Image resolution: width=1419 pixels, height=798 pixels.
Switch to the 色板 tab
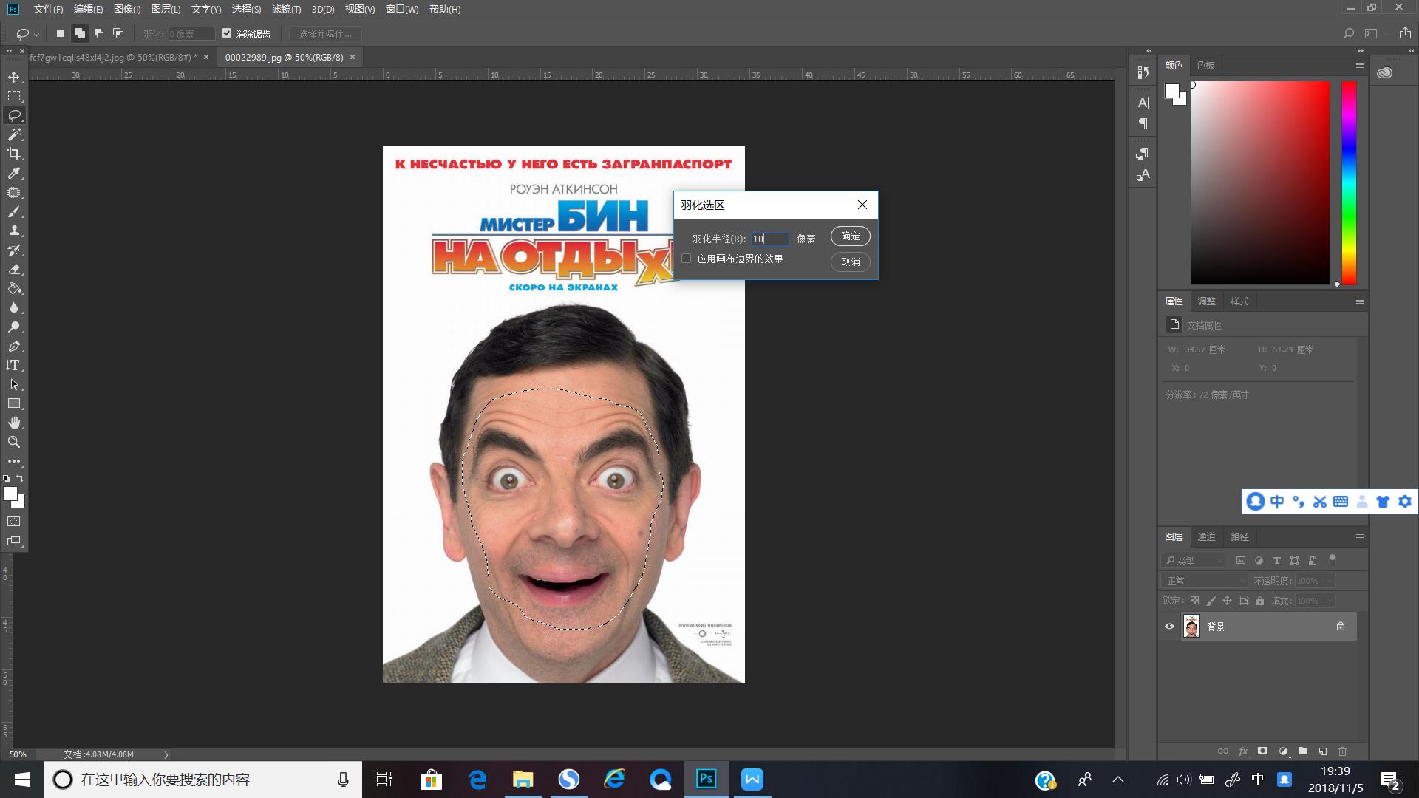pyautogui.click(x=1205, y=65)
